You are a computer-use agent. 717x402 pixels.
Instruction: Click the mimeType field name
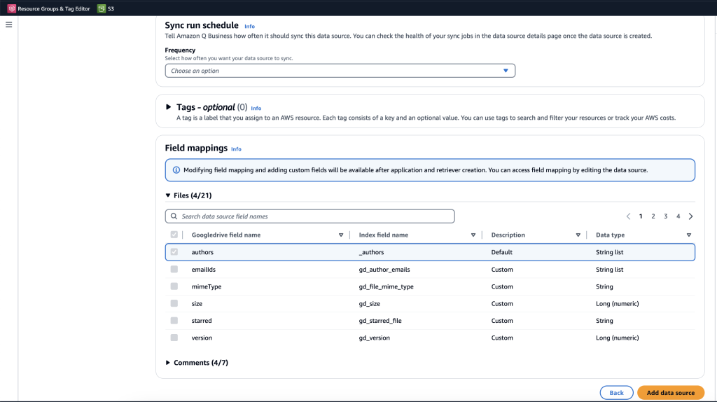pos(207,286)
